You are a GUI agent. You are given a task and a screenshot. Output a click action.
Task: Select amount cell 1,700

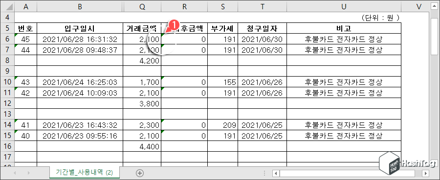point(142,82)
